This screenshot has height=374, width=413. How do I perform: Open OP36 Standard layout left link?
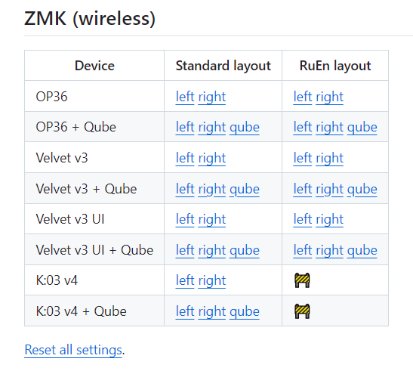coord(185,97)
